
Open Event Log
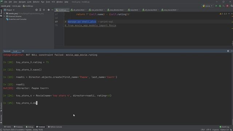click(x=224, y=127)
